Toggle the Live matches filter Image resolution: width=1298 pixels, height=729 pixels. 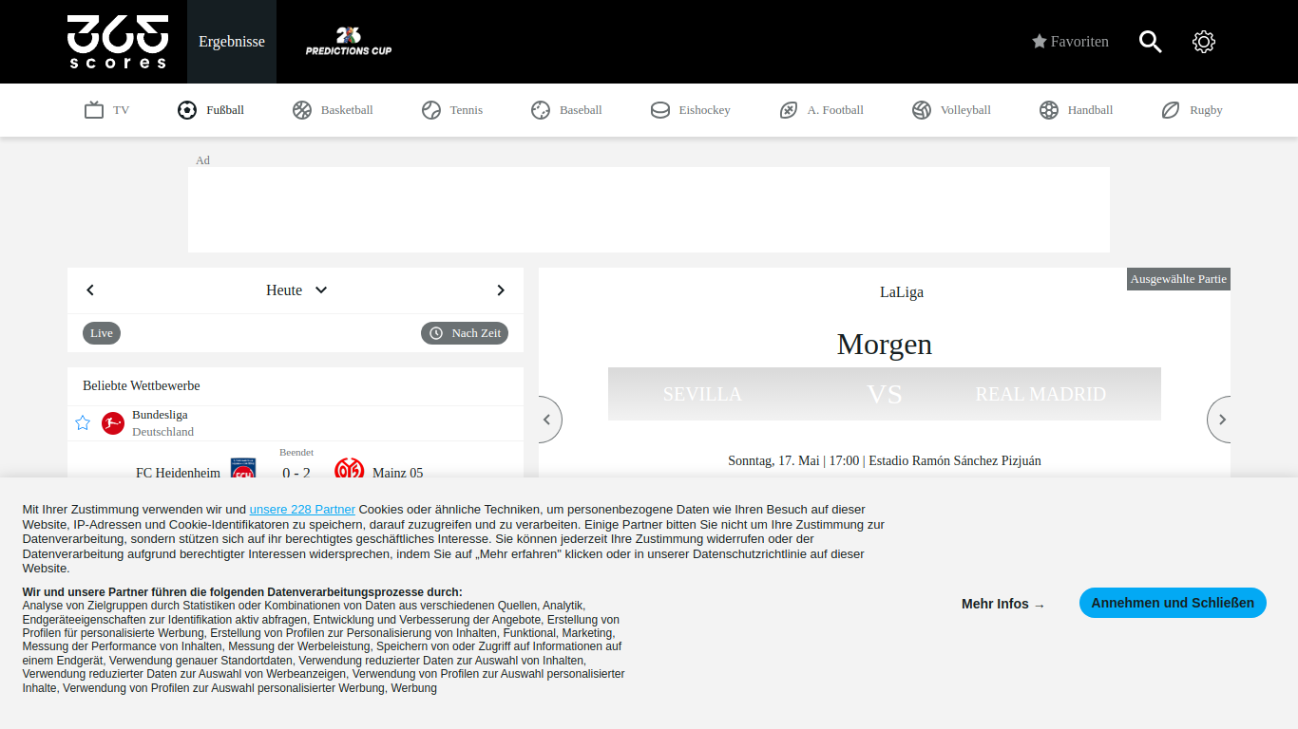click(102, 333)
